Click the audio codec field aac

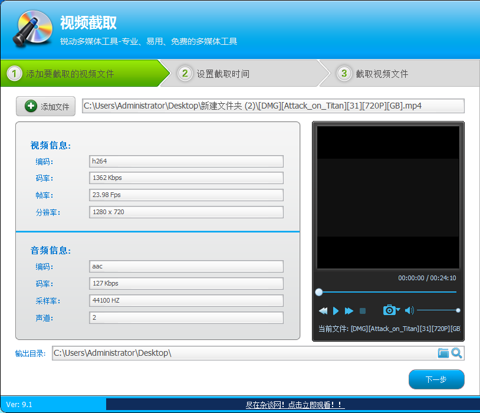186,266
